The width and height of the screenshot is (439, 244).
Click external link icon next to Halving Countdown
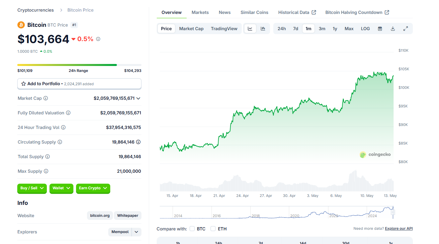(387, 12)
